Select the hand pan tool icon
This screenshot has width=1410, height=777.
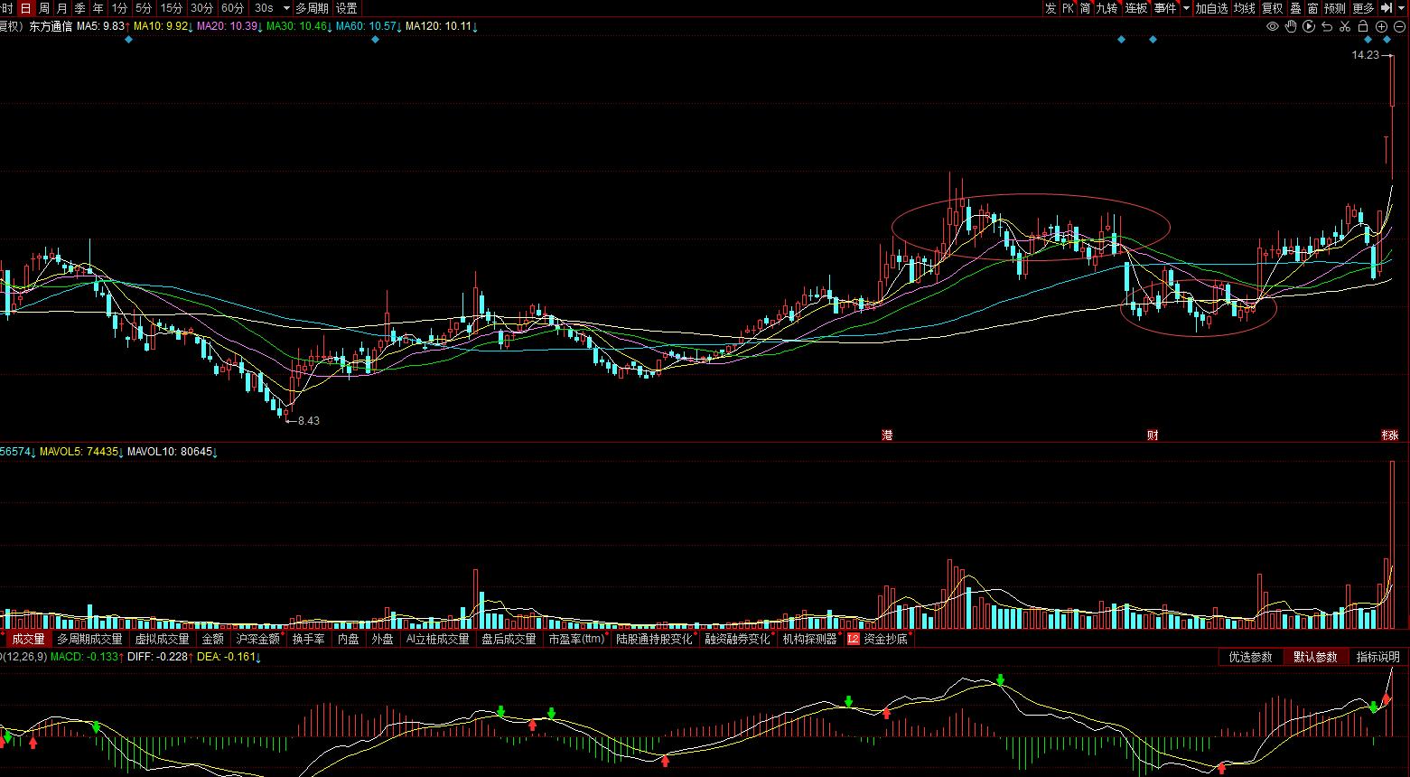[x=1291, y=27]
